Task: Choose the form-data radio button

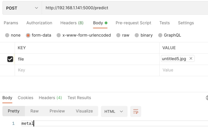Action: coord(28,35)
